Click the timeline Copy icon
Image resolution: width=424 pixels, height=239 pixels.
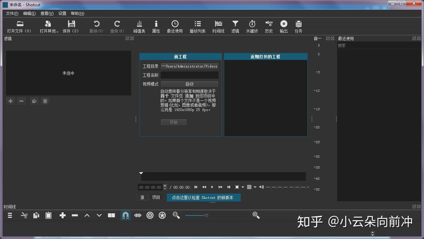(x=36, y=215)
